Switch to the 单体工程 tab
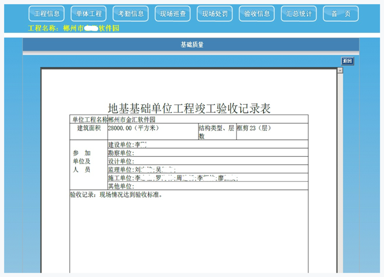384x277 pixels. point(89,14)
